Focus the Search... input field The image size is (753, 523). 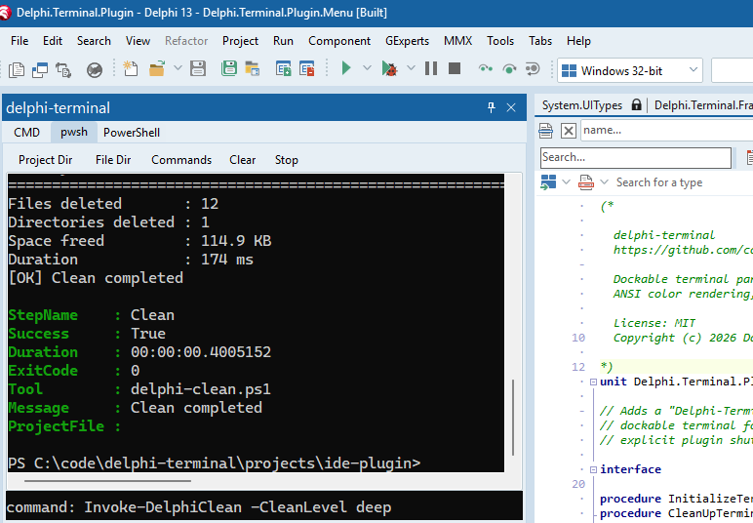[x=636, y=157]
